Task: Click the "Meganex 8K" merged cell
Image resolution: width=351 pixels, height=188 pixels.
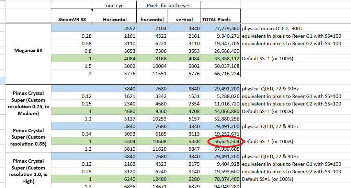Action: pyautogui.click(x=29, y=50)
